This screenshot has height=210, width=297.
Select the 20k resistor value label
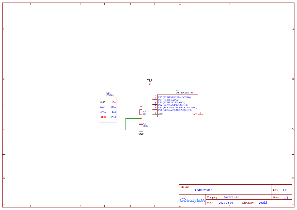pyautogui.click(x=145, y=115)
